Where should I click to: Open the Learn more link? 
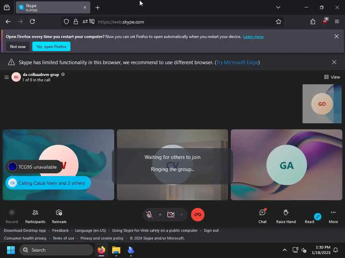coord(253,37)
